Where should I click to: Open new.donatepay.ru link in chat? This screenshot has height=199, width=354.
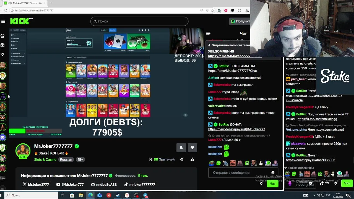[236, 129]
